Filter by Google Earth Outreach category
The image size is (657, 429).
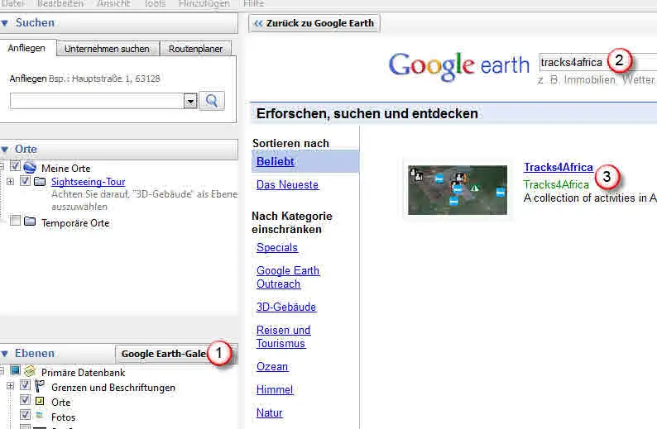[x=288, y=277]
